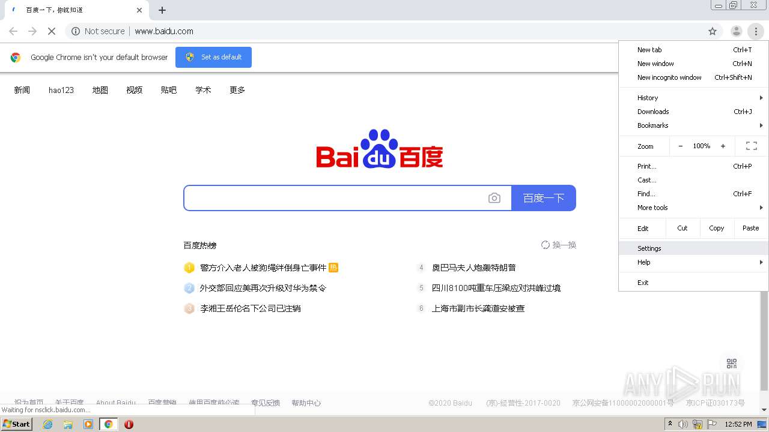Click the address bar URL www.baidu.com
Image resolution: width=769 pixels, height=432 pixels.
(164, 31)
